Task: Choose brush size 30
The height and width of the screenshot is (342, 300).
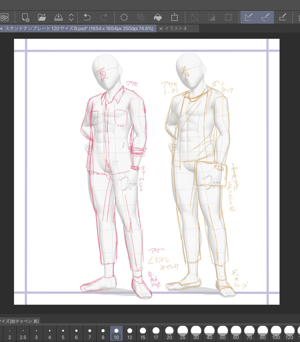Action: 196,333
